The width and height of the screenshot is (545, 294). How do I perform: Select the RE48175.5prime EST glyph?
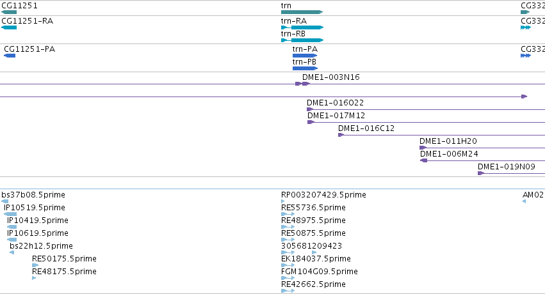pyautogui.click(x=34, y=278)
